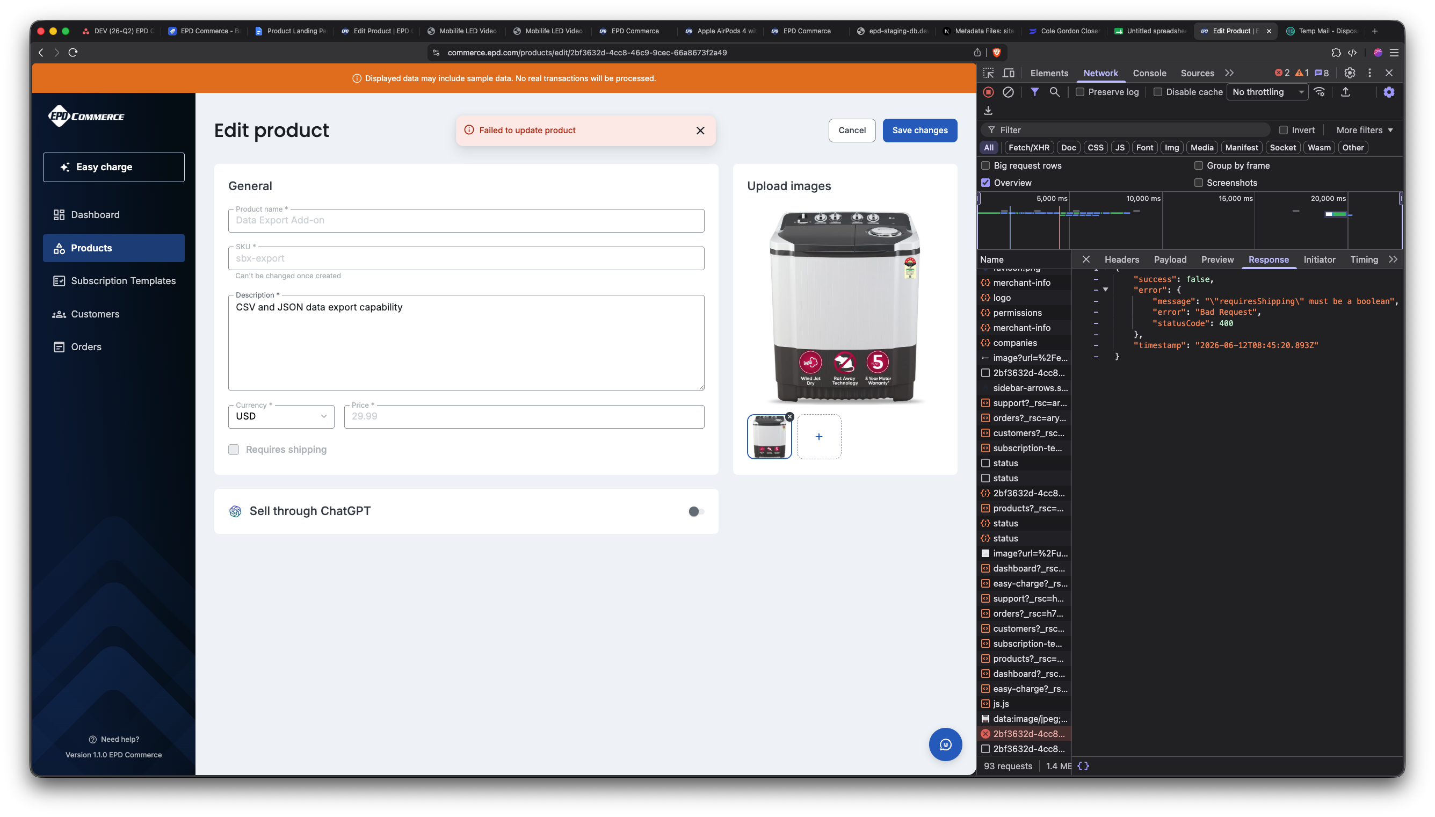Open the browser hamburger menu icon
The height and width of the screenshot is (817, 1435).
click(1394, 53)
